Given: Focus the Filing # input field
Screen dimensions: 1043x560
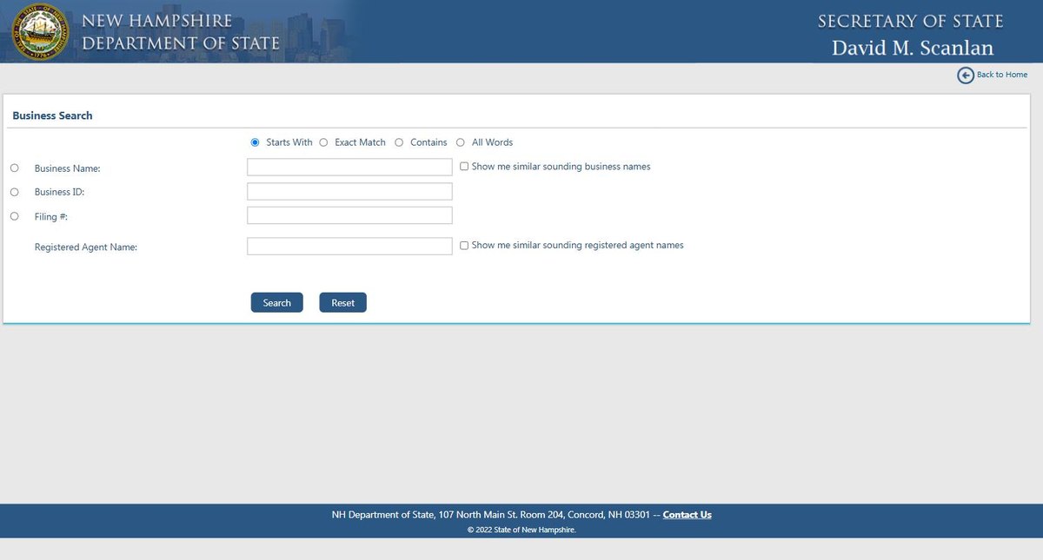Looking at the screenshot, I should (x=349, y=215).
